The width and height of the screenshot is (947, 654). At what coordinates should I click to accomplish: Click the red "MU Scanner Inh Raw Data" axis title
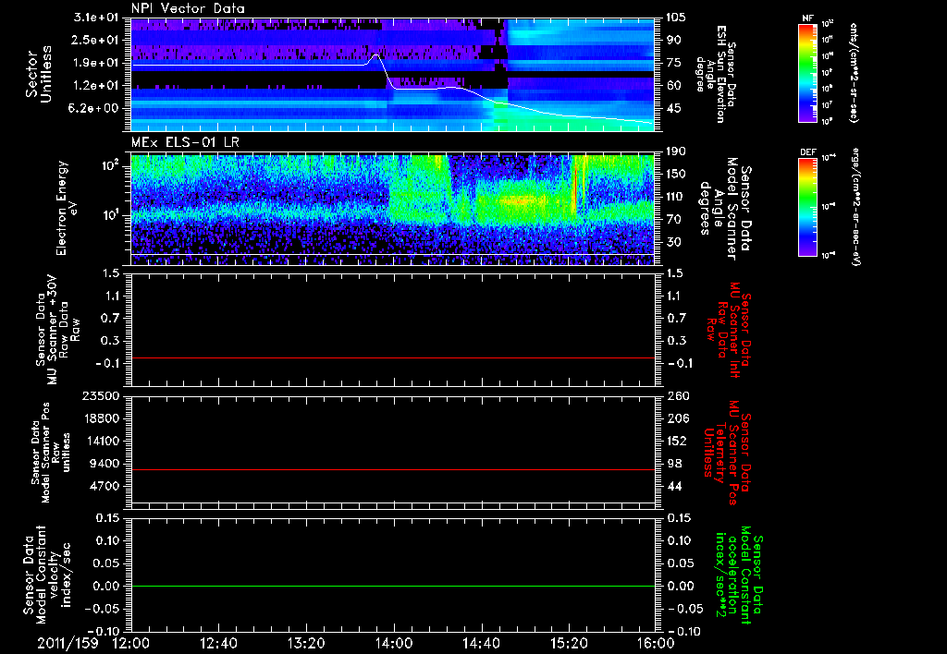[x=728, y=328]
